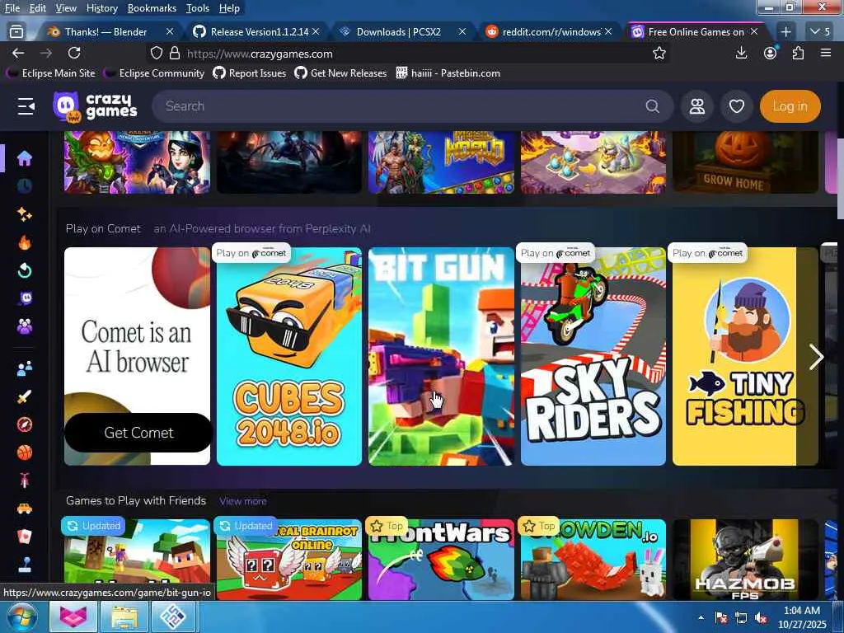Open file explorer in taskbar
Screen dimensions: 844x633
(124, 617)
